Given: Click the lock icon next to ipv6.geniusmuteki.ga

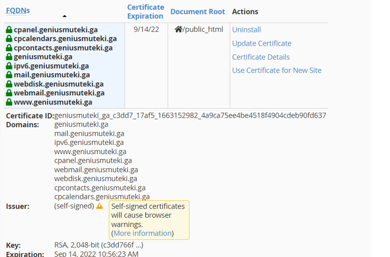Looking at the screenshot, I should (9, 66).
